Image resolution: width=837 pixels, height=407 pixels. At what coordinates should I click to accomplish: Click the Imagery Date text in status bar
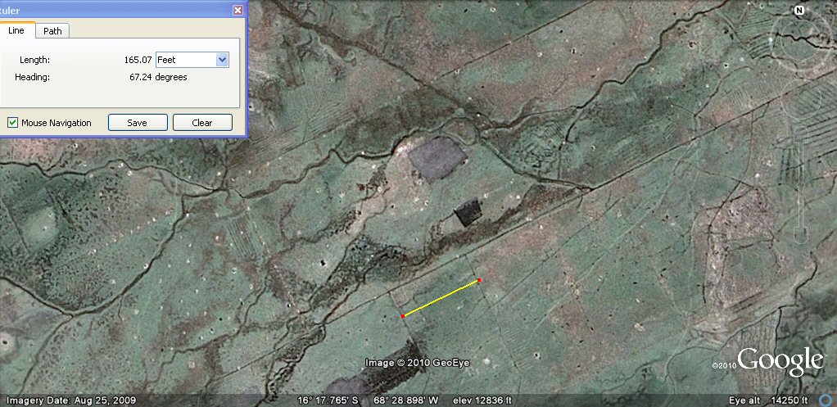tap(57, 400)
